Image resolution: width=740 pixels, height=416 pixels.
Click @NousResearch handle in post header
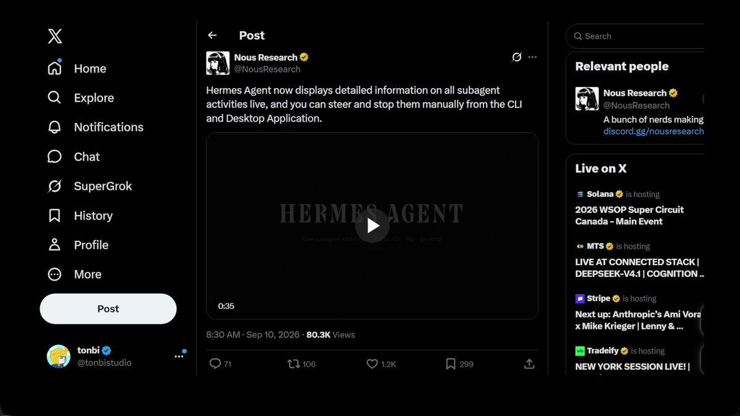click(x=267, y=69)
